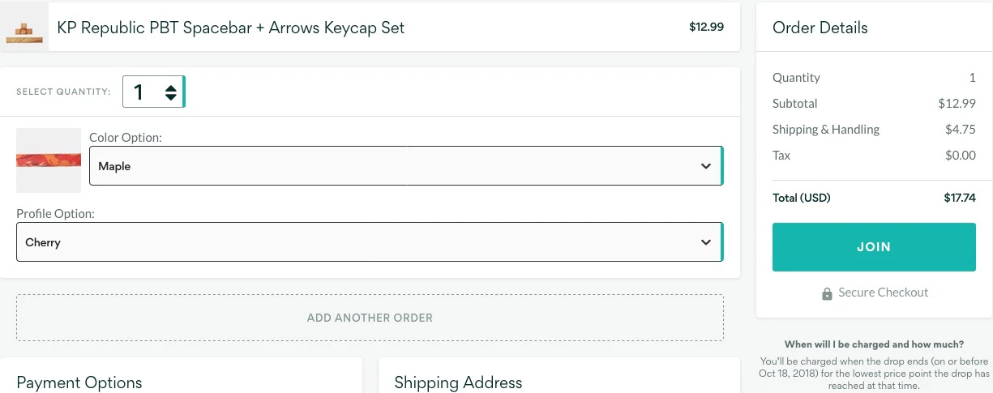
Task: Select the Payment Options section heading
Action: pyautogui.click(x=79, y=382)
